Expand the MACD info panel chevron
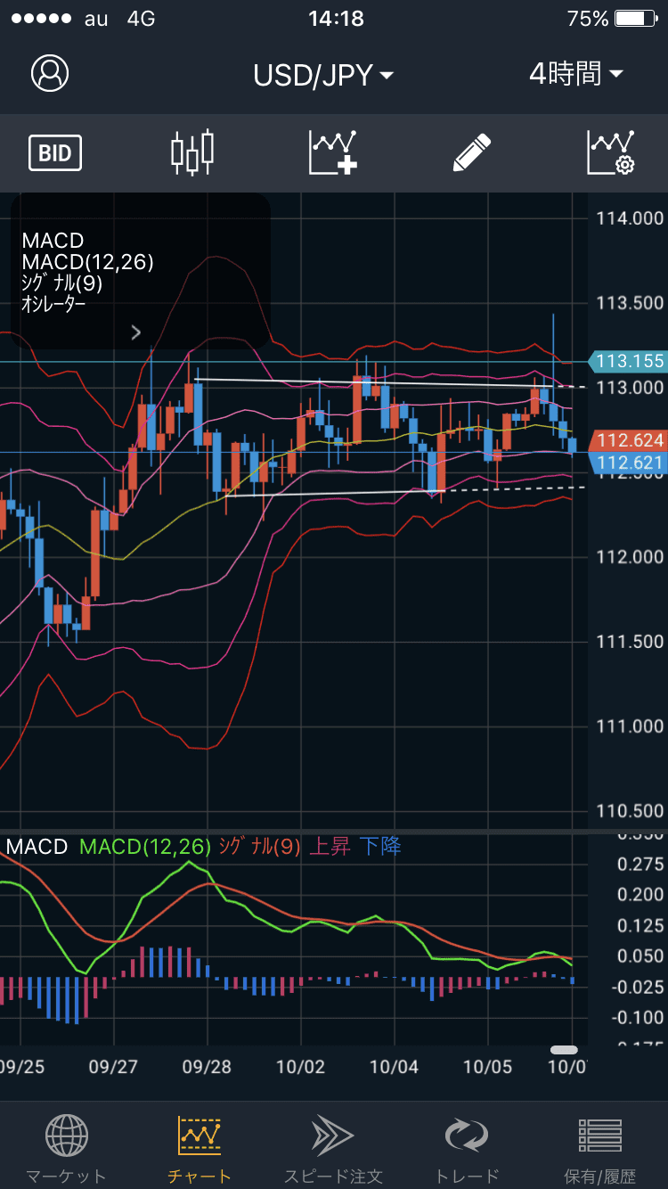Screen dimensions: 668x1189 pyautogui.click(x=135, y=332)
